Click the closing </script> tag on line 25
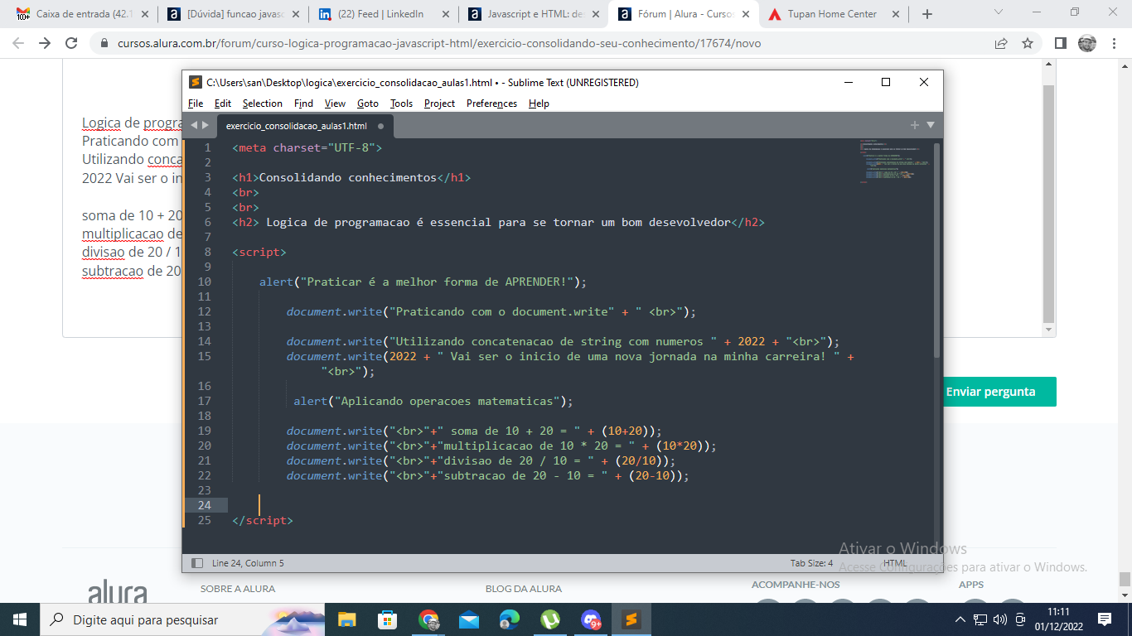The image size is (1132, 636). (263, 520)
